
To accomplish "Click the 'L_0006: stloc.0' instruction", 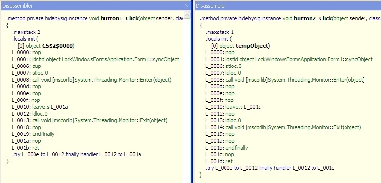I will [223, 66].
